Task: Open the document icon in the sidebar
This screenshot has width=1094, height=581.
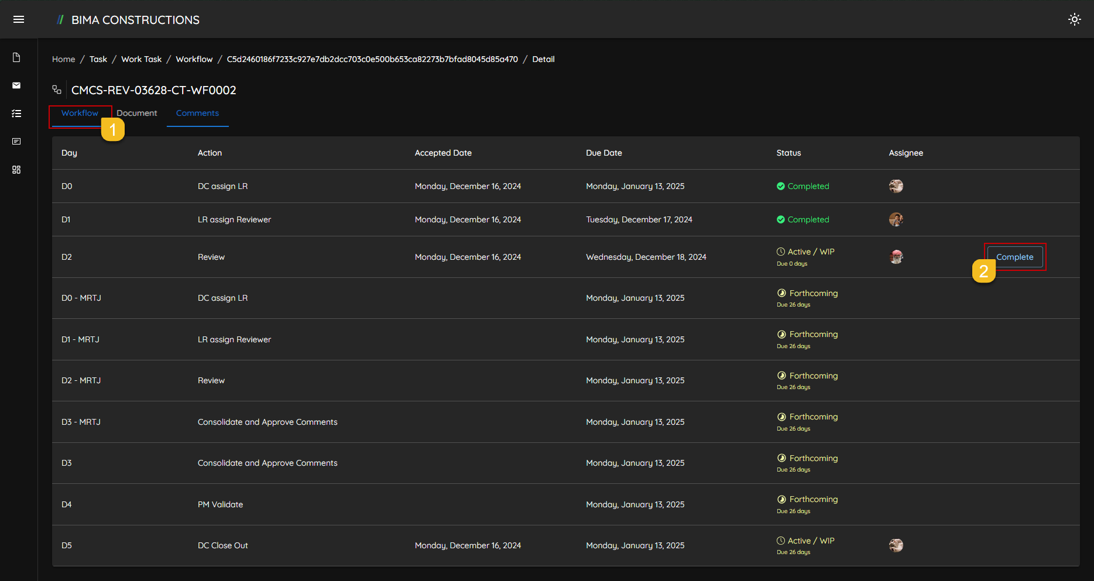Action: pos(16,57)
